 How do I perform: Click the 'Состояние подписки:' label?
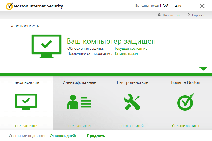click(x=27, y=136)
